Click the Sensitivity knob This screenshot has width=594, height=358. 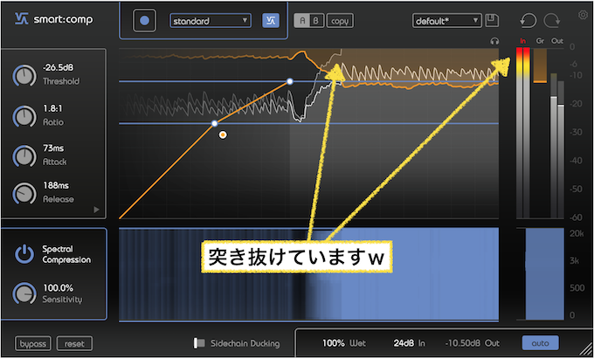point(24,293)
